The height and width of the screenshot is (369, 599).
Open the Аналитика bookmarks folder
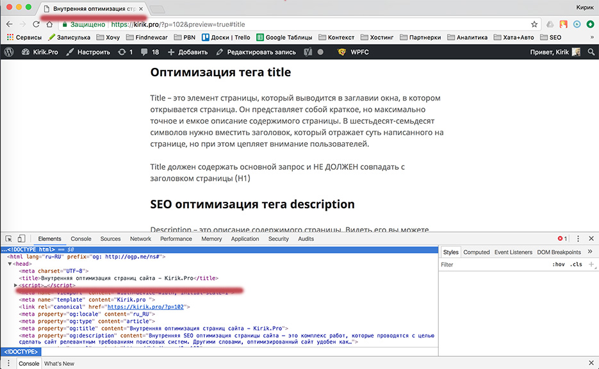[467, 37]
